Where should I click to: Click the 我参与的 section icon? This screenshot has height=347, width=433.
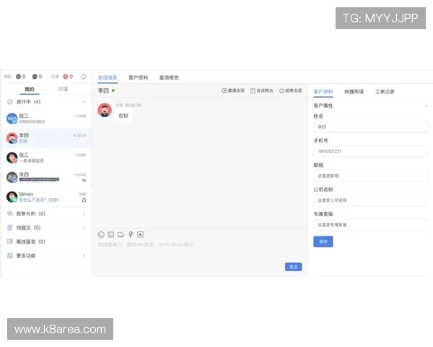coord(10,214)
